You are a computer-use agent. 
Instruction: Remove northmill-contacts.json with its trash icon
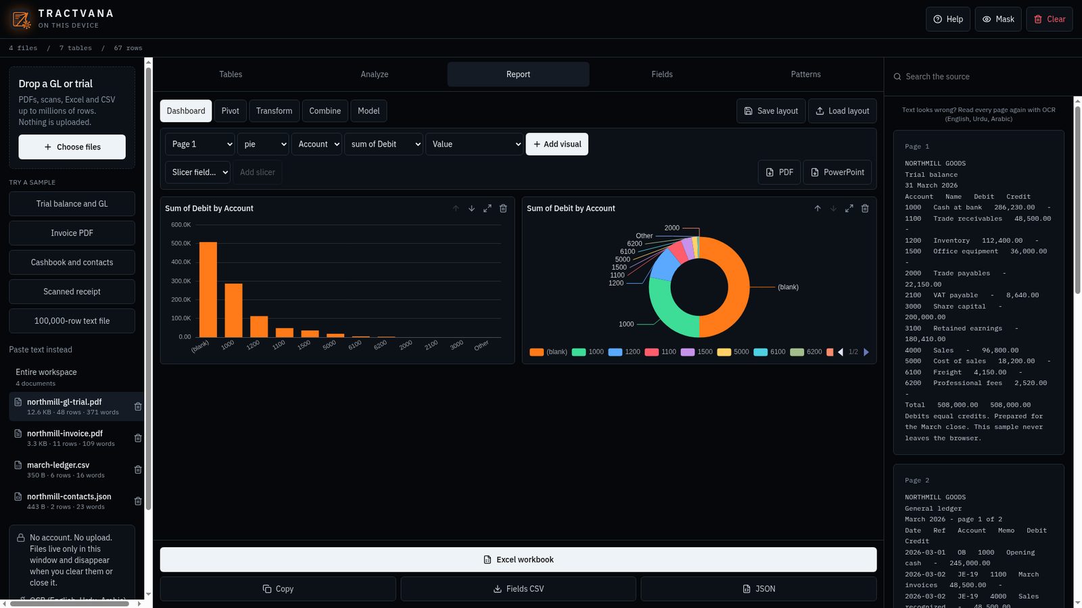138,501
